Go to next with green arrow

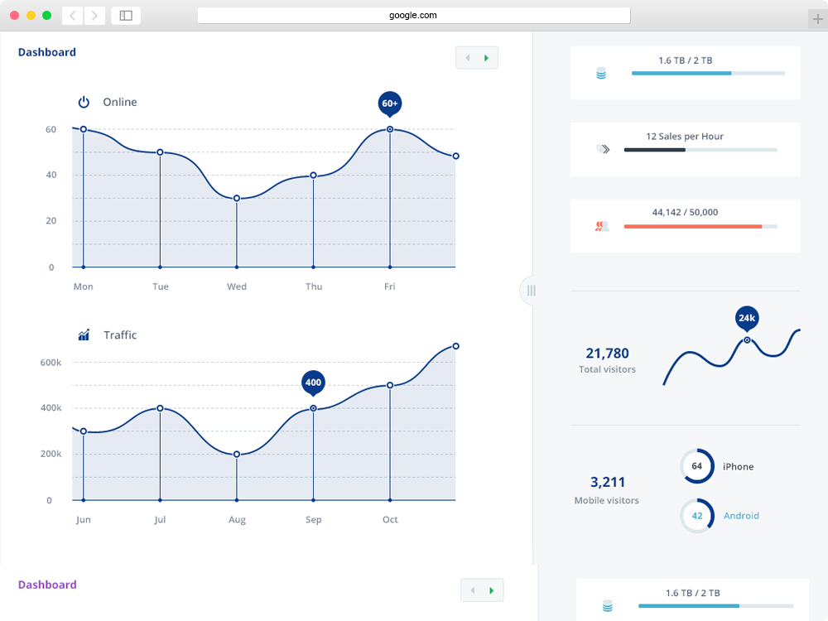(487, 58)
